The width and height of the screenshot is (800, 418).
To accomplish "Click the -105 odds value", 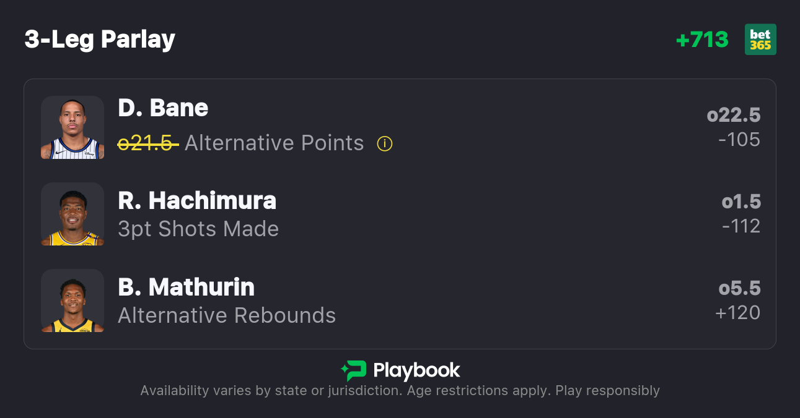I will tap(739, 140).
